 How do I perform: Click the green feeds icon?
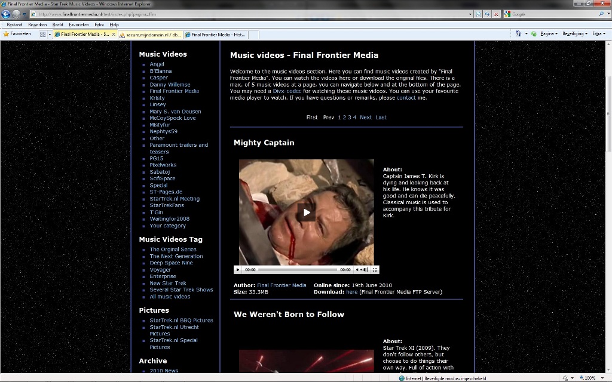tap(534, 33)
